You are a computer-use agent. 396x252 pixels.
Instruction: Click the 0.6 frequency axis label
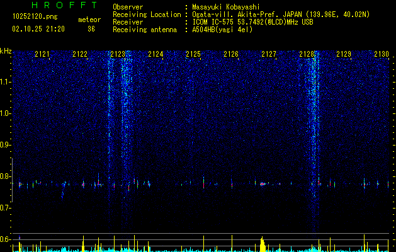pos(6,239)
